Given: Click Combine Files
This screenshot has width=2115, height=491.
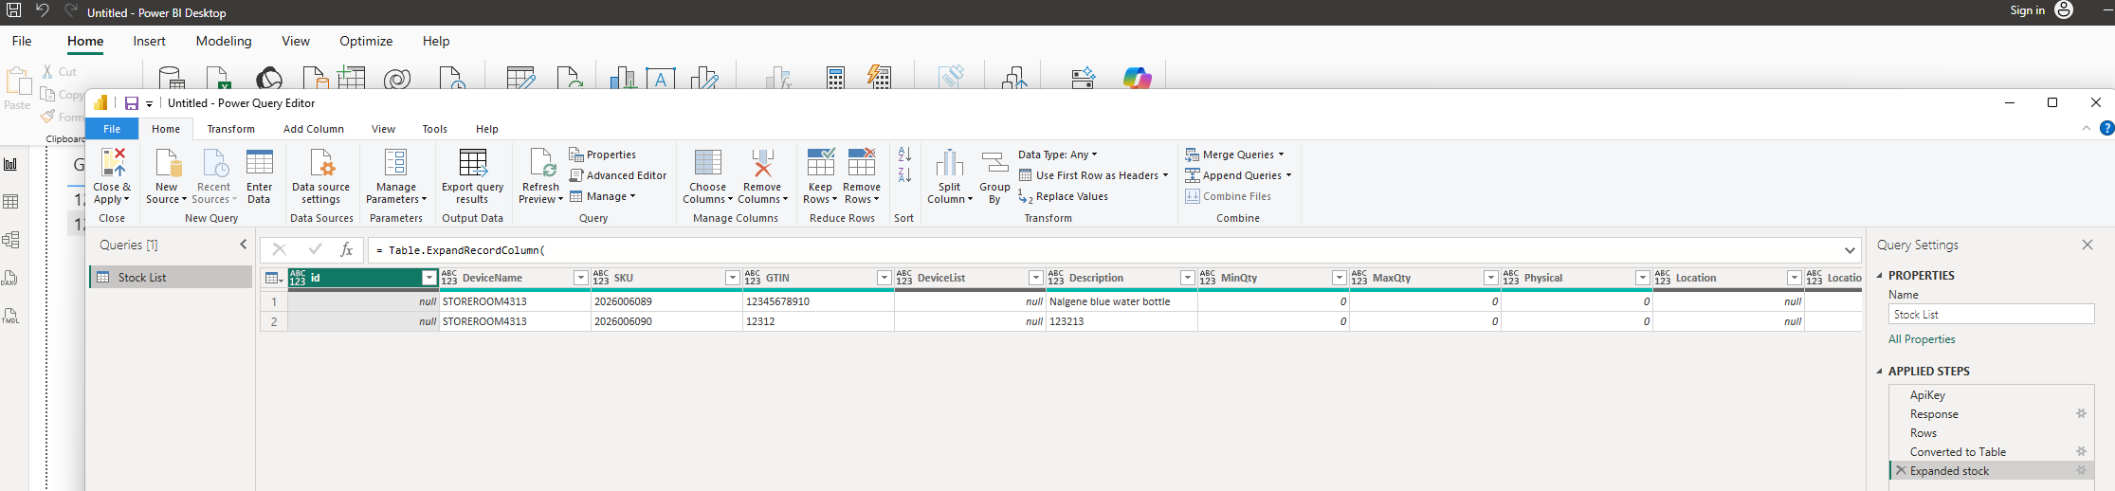Looking at the screenshot, I should [1229, 196].
